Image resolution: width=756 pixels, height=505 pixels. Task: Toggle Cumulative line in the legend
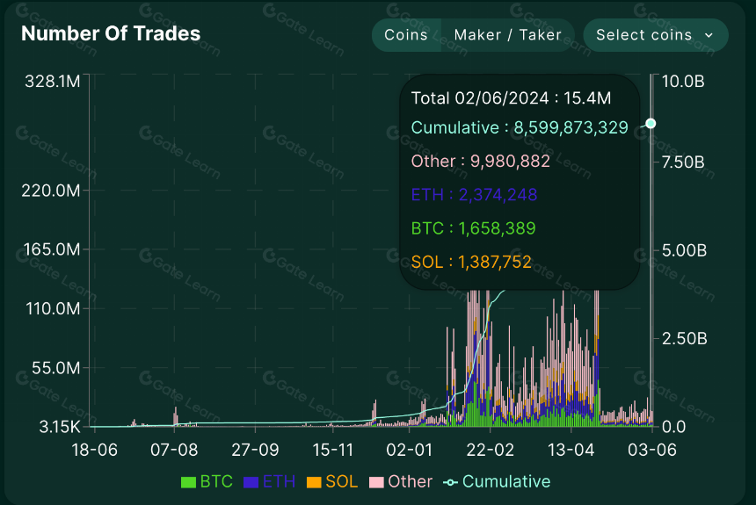point(497,481)
